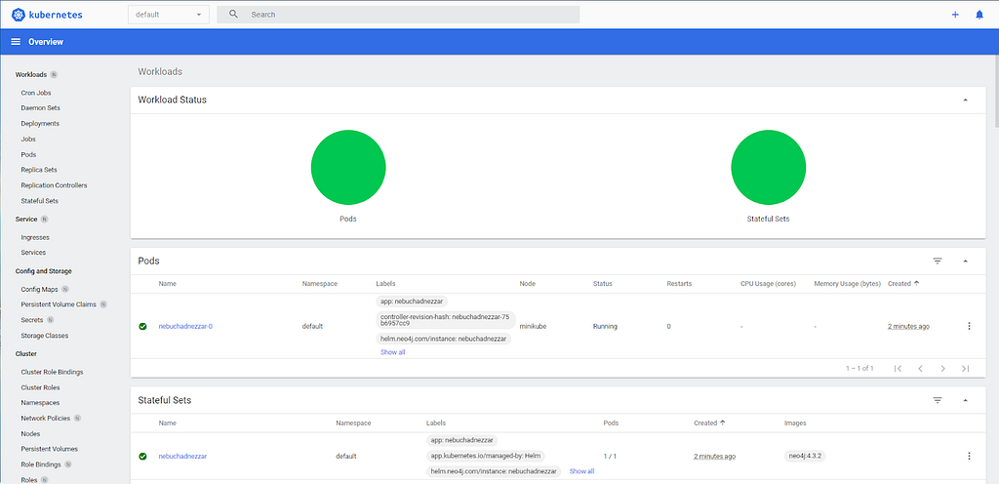Click the Pods 'Name' column header
Image resolution: width=999 pixels, height=484 pixels.
point(168,283)
